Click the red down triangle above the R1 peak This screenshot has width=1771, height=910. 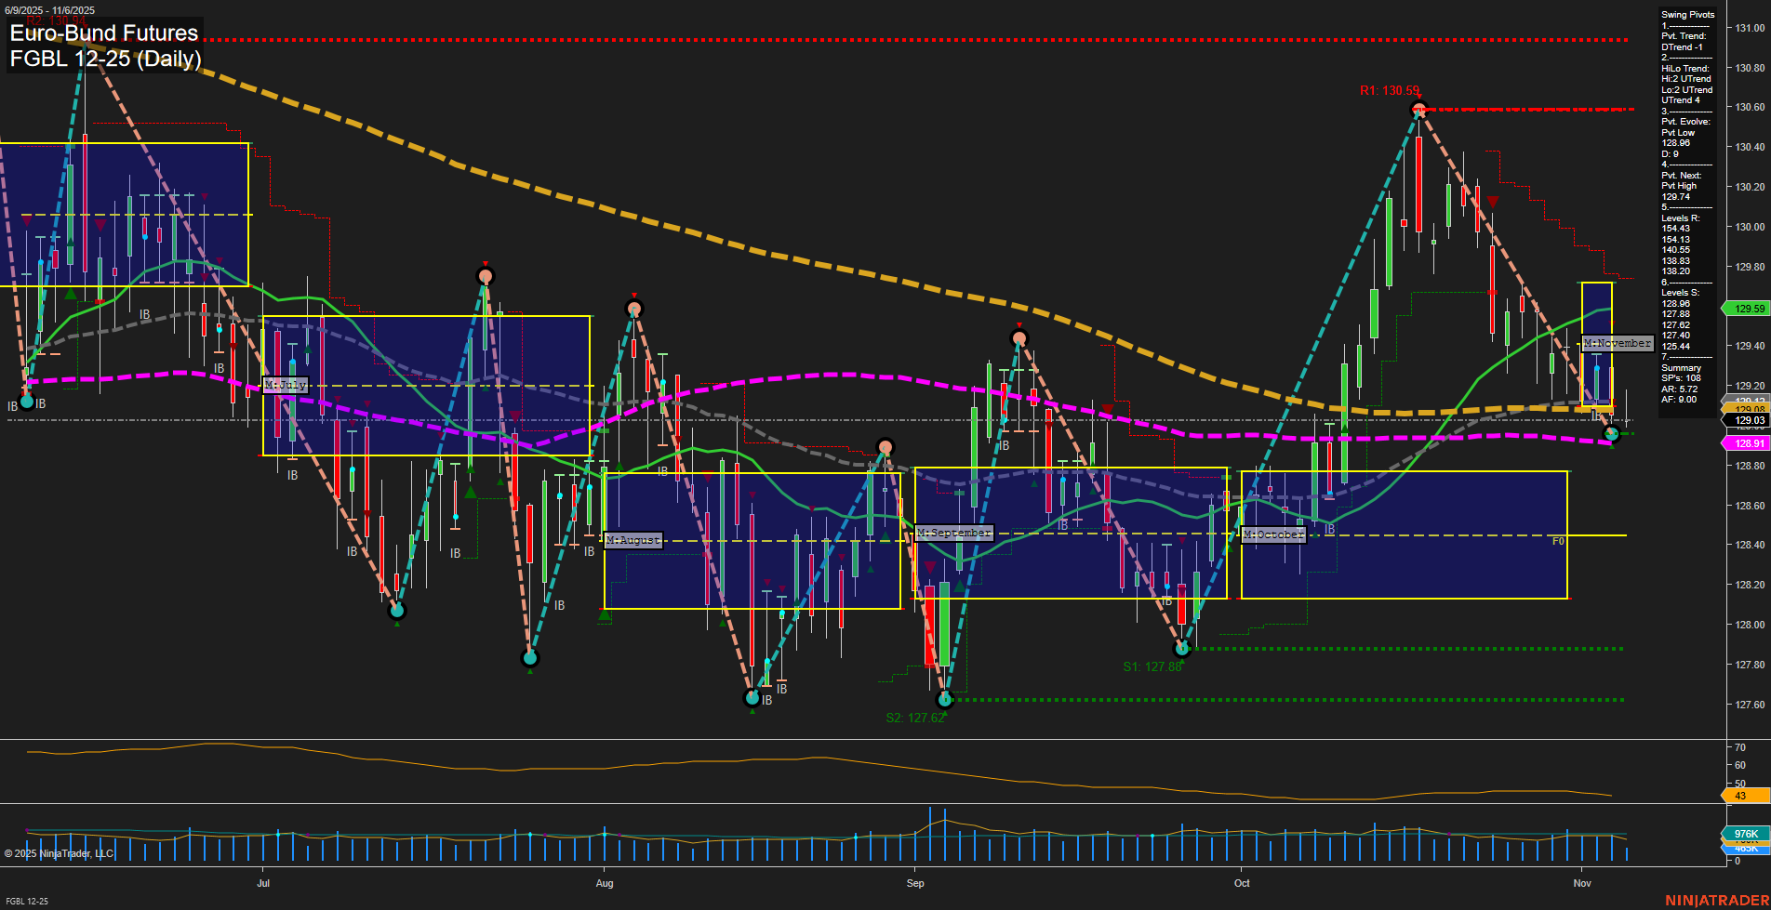coord(1419,96)
